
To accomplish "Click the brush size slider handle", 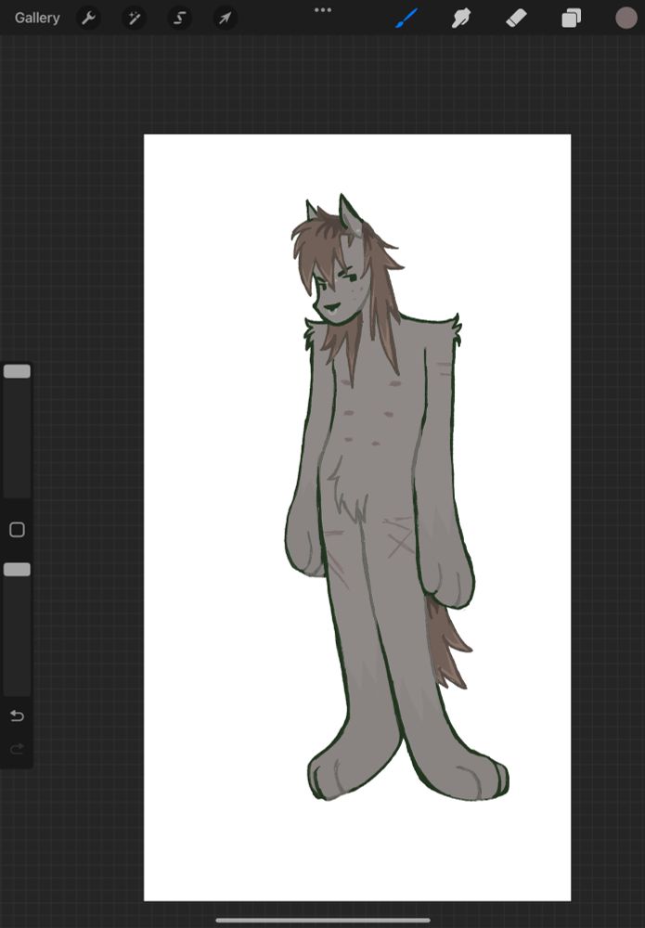I will pos(17,371).
